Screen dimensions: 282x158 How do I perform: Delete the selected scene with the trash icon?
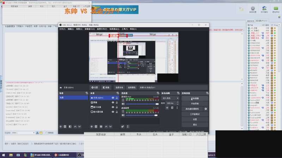[65, 127]
